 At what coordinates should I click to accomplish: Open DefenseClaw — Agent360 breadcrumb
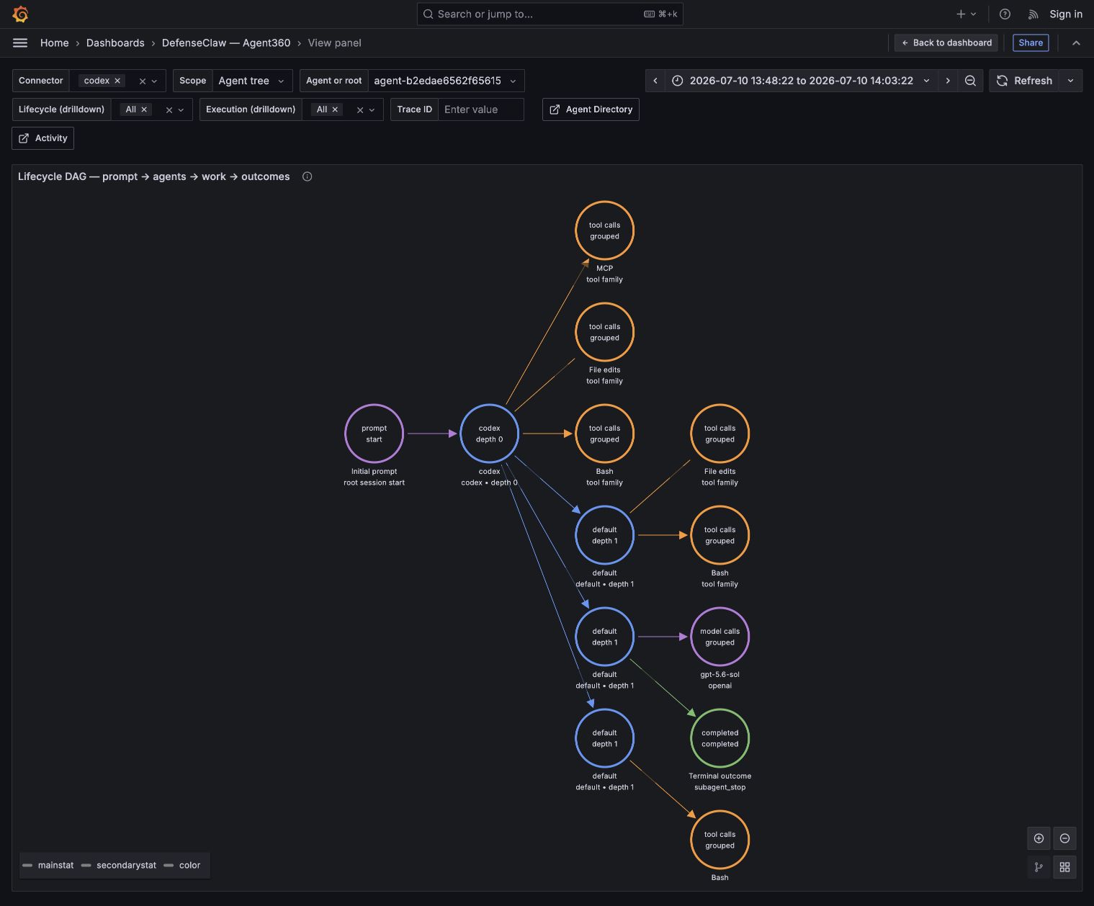(x=226, y=42)
